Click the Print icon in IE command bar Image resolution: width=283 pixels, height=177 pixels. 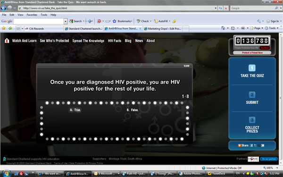tap(243, 28)
